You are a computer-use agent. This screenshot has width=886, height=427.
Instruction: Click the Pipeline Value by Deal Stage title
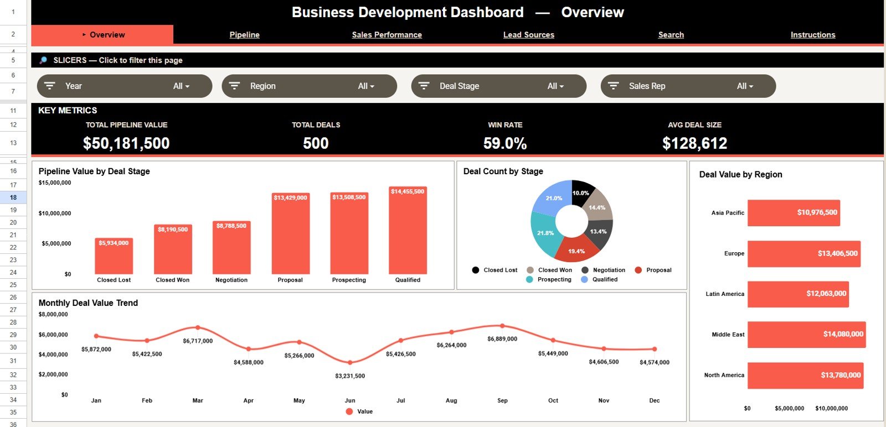pyautogui.click(x=94, y=171)
